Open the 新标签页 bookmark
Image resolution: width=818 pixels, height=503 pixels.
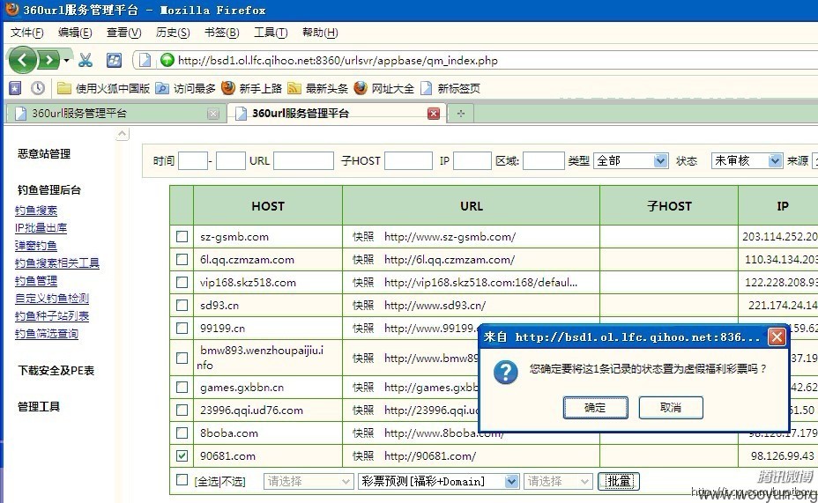coord(450,88)
